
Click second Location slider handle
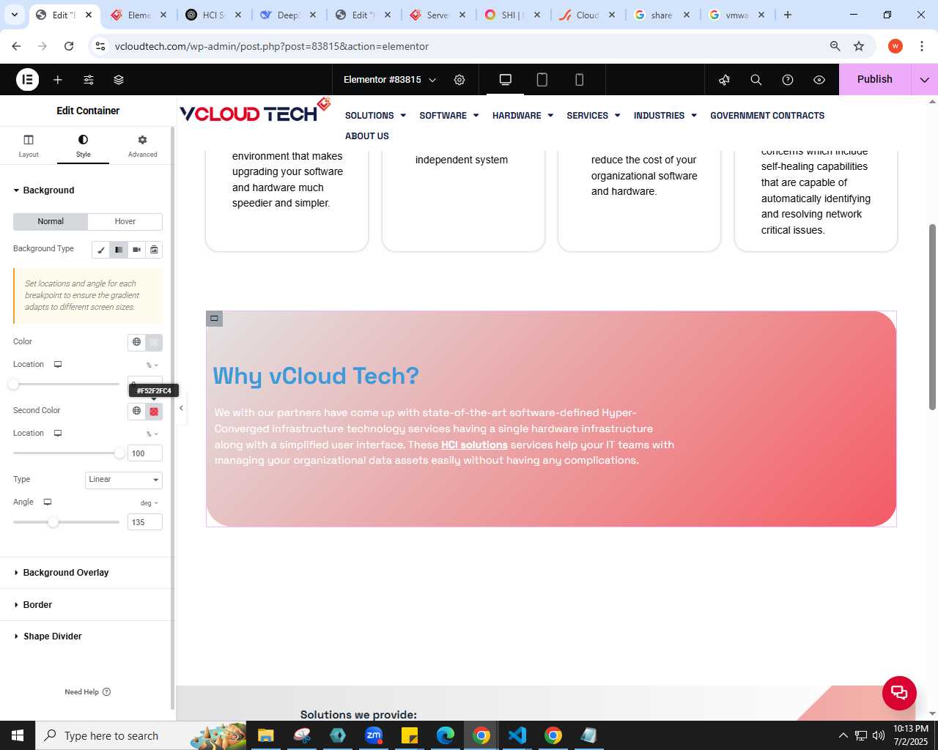(119, 453)
